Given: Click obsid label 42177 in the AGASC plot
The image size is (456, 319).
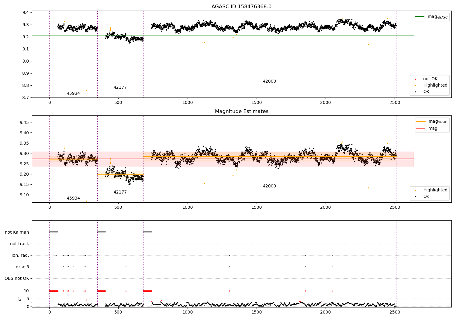Looking at the screenshot, I should 120,87.
